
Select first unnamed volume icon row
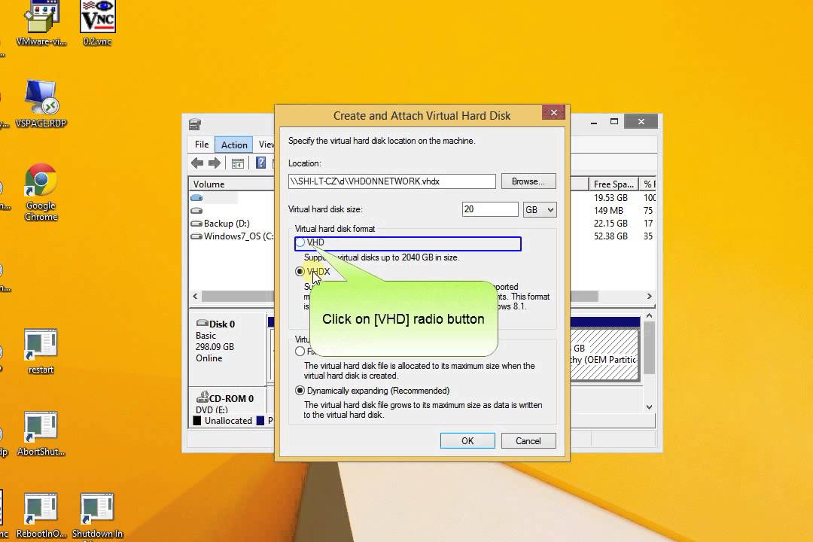point(196,198)
